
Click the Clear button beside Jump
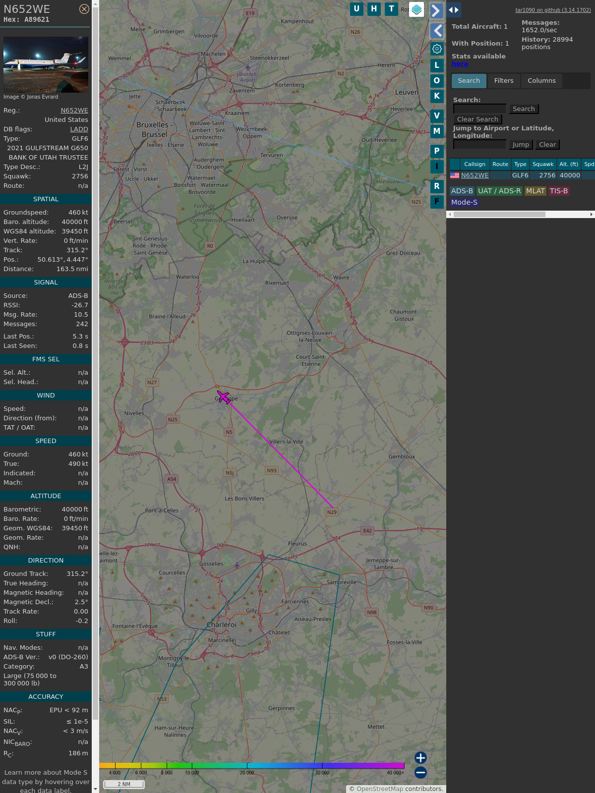[547, 145]
